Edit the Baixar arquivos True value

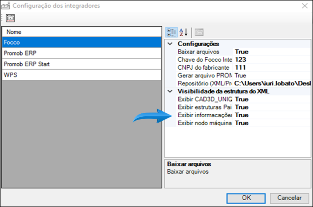pos(271,52)
